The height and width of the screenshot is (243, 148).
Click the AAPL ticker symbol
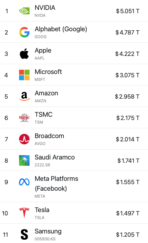coord(40,58)
